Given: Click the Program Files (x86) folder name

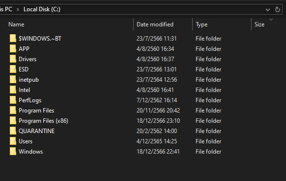Looking at the screenshot, I should [43, 121].
